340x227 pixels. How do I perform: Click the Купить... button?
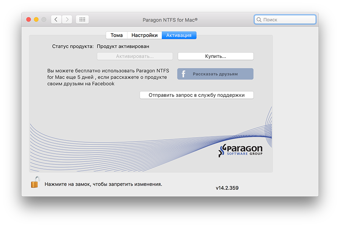215,56
